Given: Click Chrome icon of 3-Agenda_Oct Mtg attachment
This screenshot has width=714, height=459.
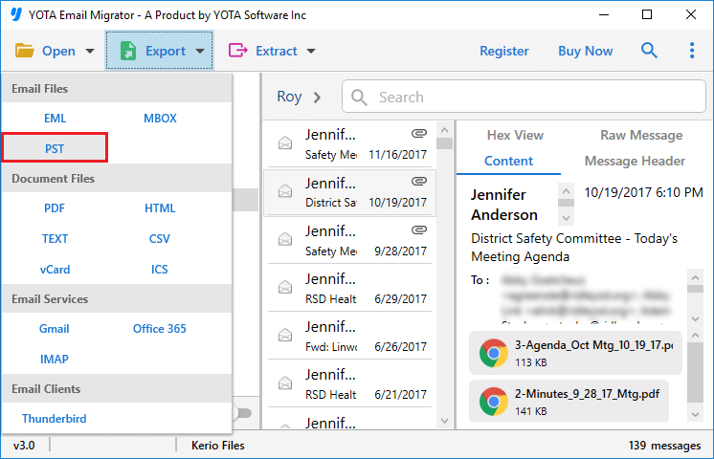Looking at the screenshot, I should point(494,353).
